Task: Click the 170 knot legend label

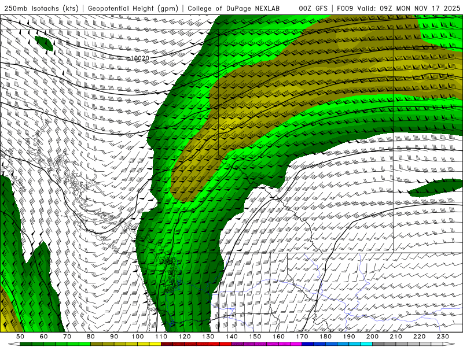Action: coord(302,337)
